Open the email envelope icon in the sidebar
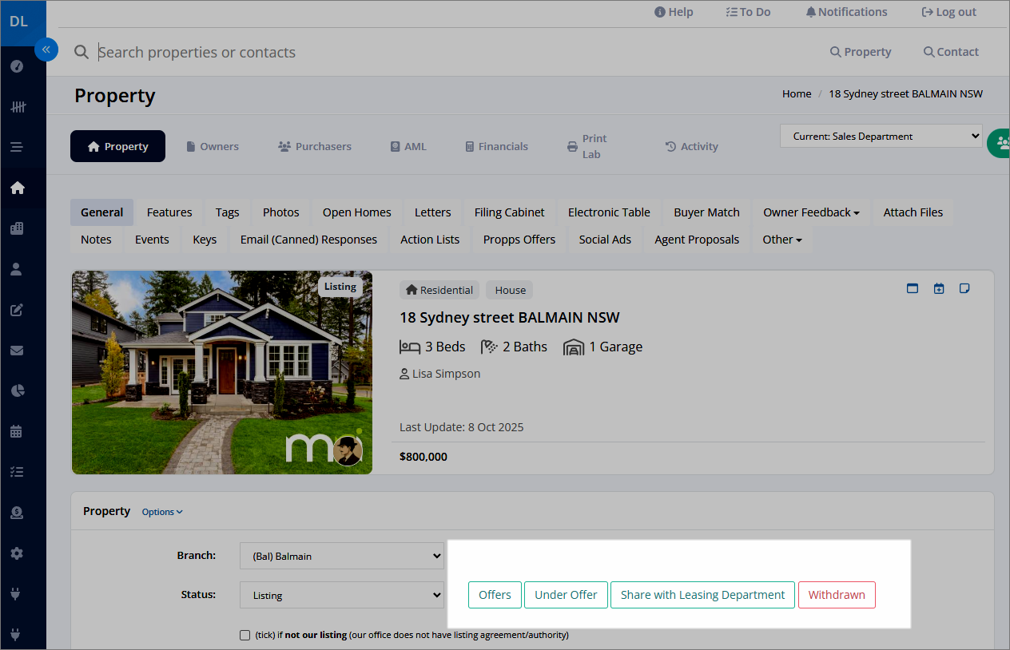The image size is (1010, 650). pyautogui.click(x=16, y=351)
